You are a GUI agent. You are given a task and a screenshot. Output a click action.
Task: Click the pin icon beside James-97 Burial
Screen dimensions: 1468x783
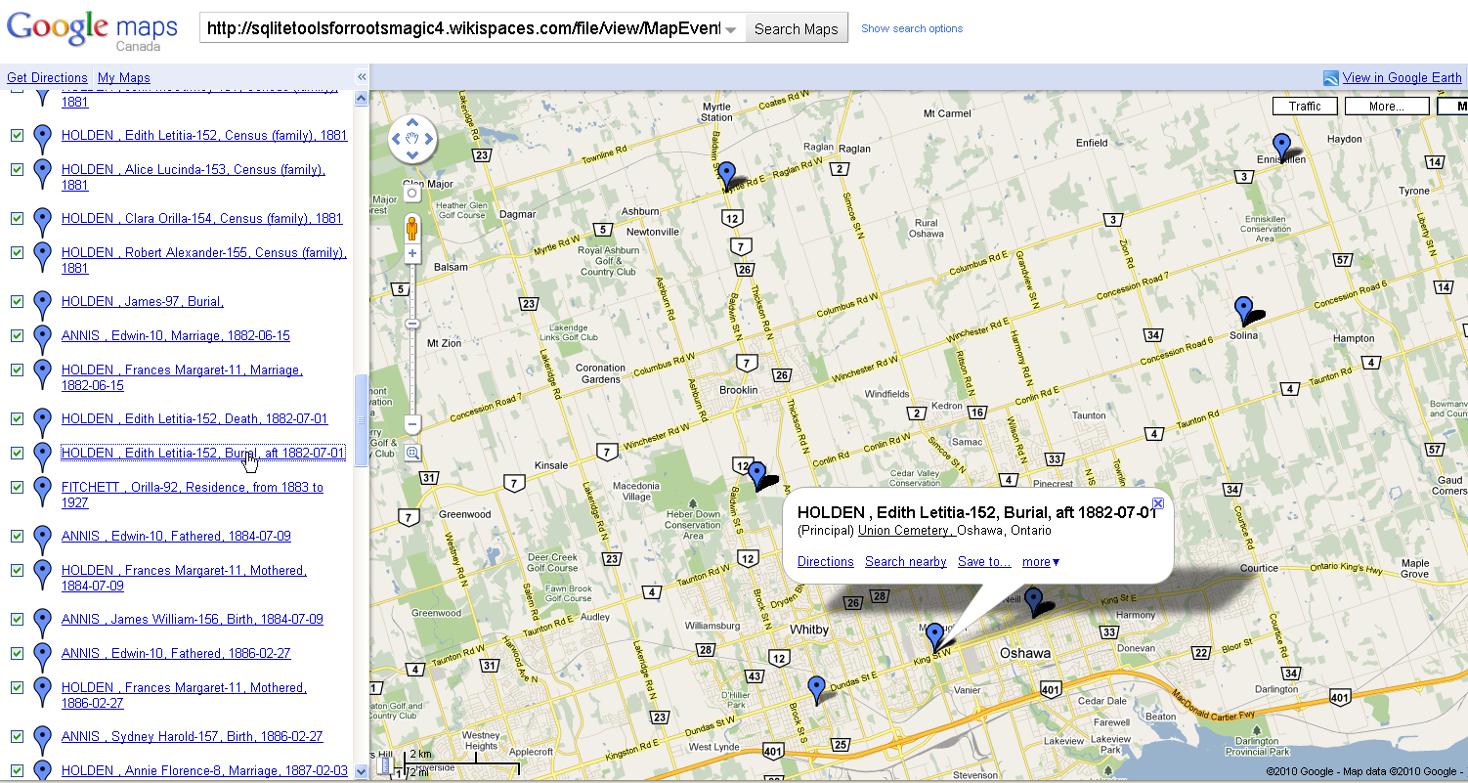pos(42,306)
